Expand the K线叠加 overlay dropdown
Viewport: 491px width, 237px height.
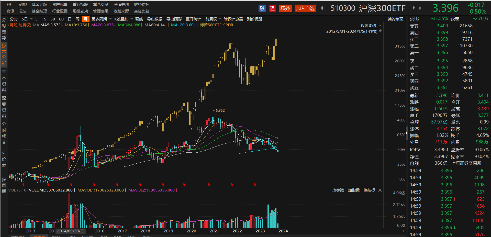(132, 19)
